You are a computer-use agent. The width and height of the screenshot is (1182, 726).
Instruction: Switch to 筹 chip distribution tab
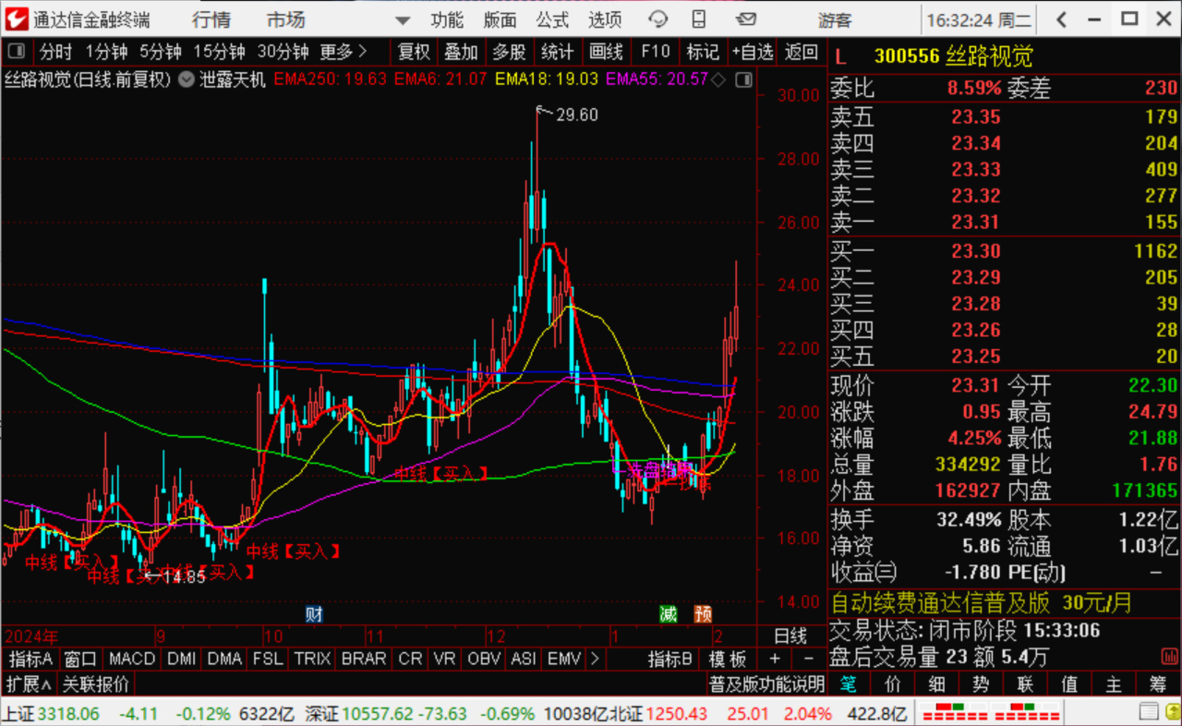click(1158, 684)
